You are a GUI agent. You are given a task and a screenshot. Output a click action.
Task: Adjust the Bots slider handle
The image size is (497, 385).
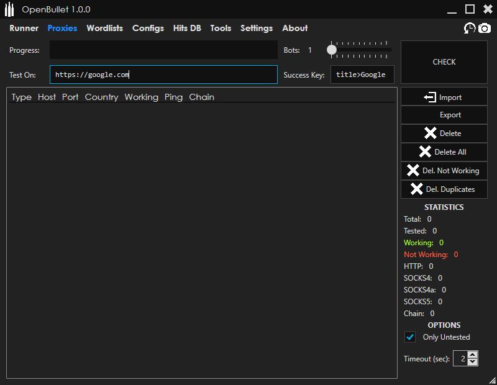click(332, 50)
